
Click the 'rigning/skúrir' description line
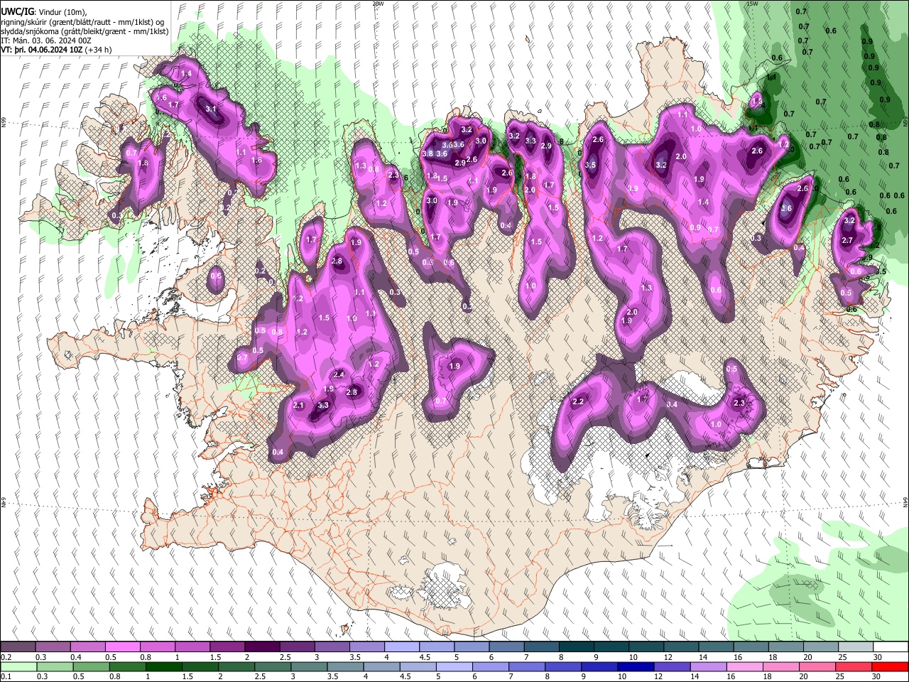83,22
